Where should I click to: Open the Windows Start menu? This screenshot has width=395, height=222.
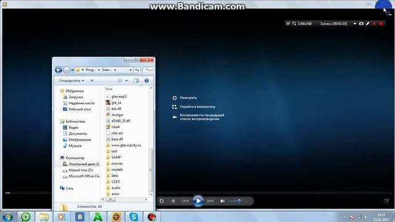[7, 216]
